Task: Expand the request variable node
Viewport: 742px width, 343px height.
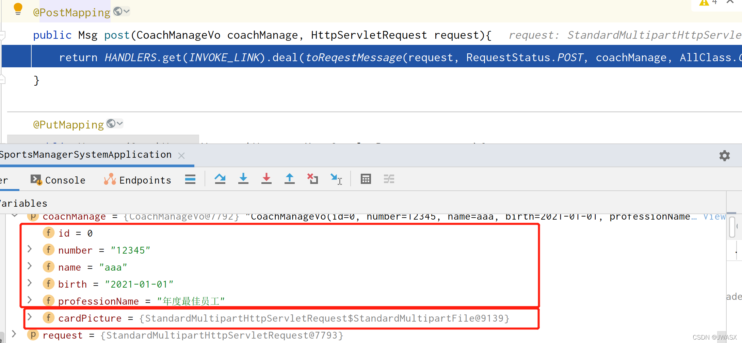Action: click(x=14, y=334)
